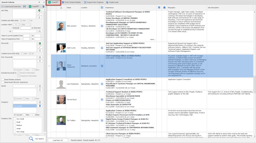Tick the Medium company size checkbox

coord(15,125)
